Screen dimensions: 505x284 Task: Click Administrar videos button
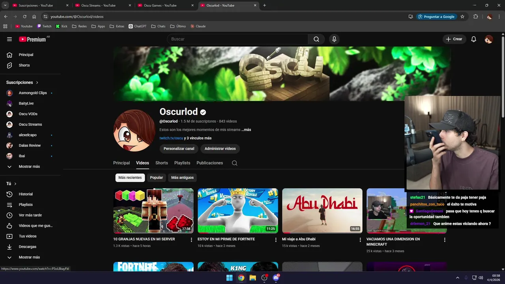click(220, 149)
